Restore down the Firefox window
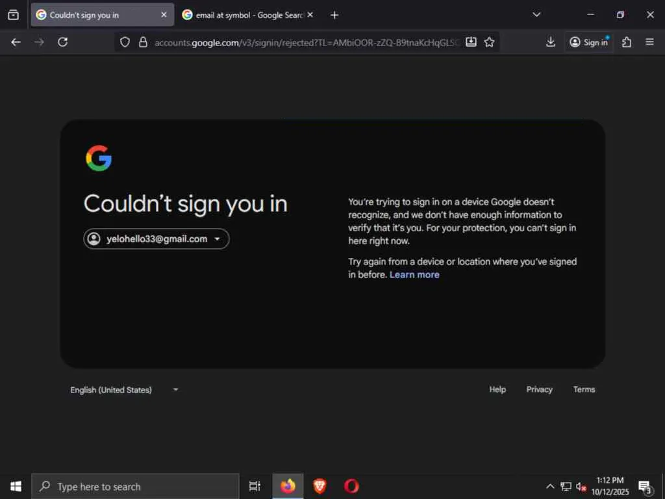This screenshot has width=665, height=499. tap(620, 15)
